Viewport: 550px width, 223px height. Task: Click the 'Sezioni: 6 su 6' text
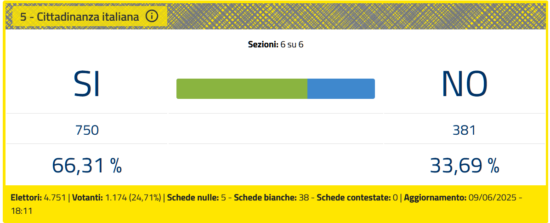pos(276,45)
